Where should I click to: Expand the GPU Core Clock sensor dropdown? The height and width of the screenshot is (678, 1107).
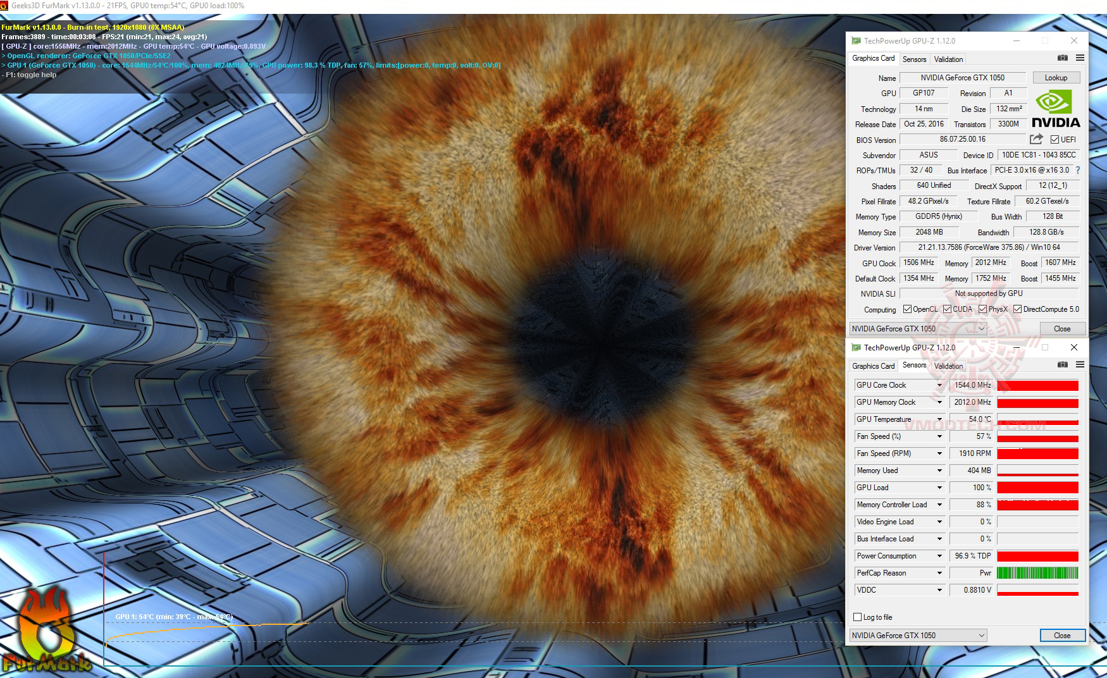[x=939, y=385]
